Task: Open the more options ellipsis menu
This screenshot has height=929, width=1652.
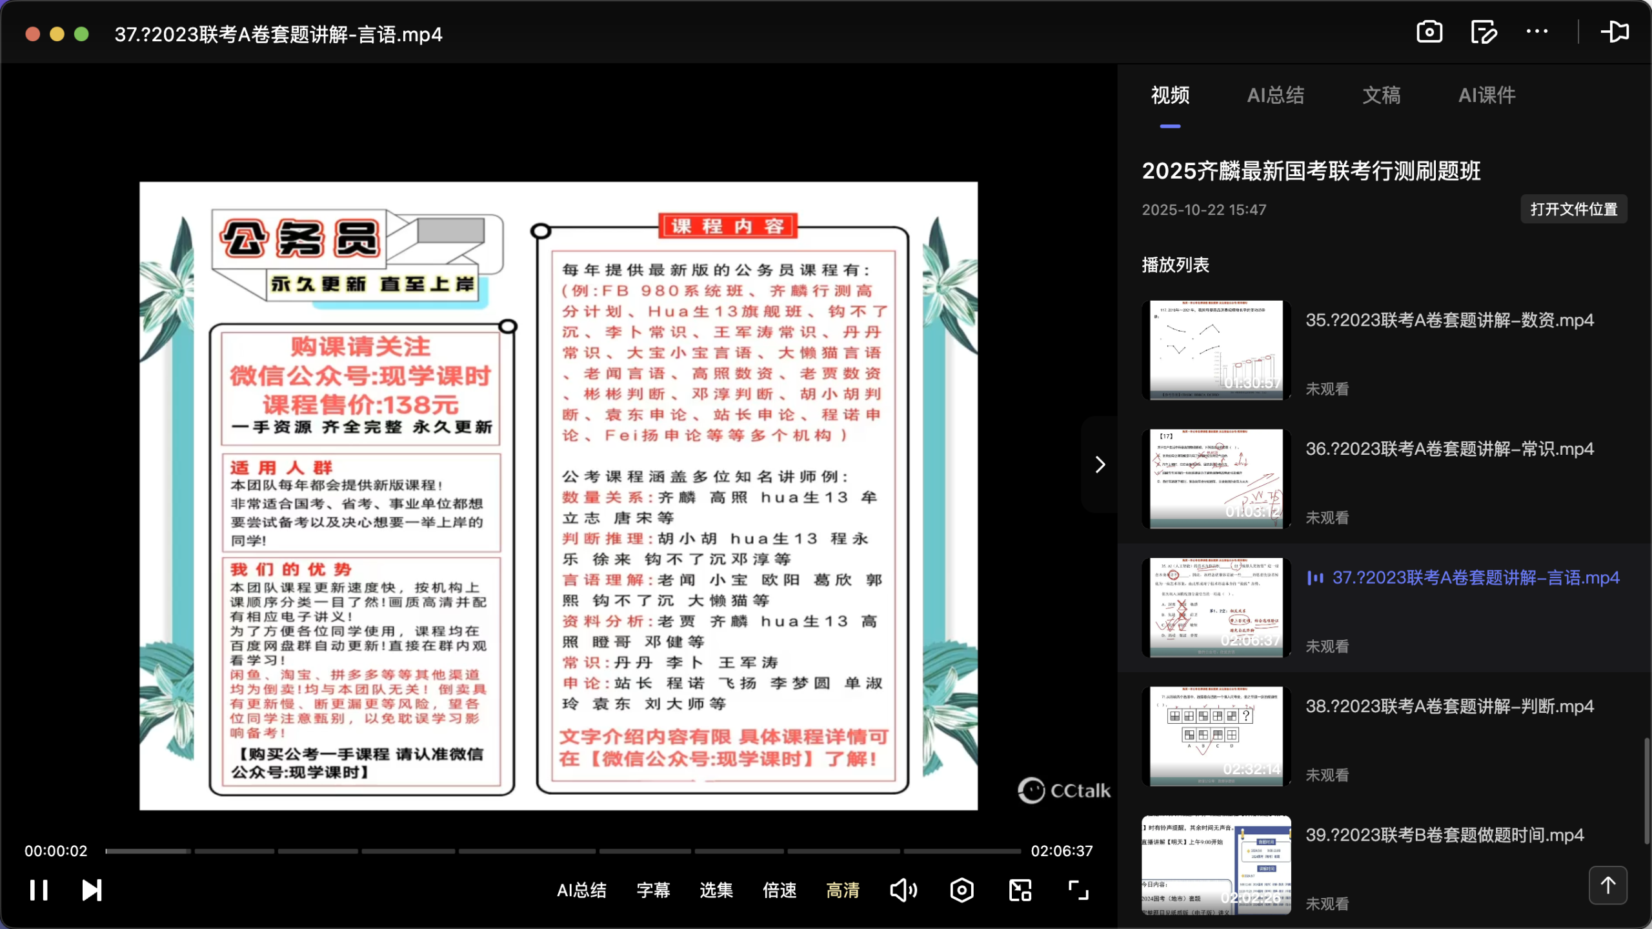Action: click(x=1538, y=32)
